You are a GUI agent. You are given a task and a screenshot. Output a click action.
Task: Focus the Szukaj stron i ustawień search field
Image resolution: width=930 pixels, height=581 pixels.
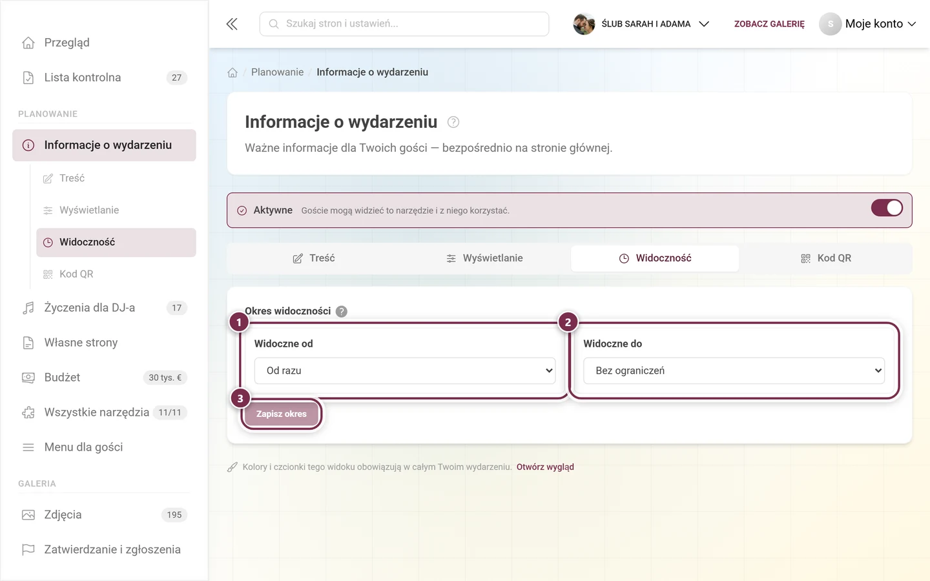coord(404,24)
